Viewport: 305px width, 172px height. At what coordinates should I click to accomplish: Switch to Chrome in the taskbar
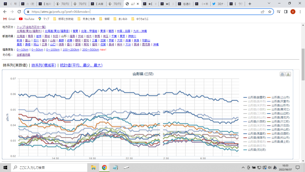104,167
